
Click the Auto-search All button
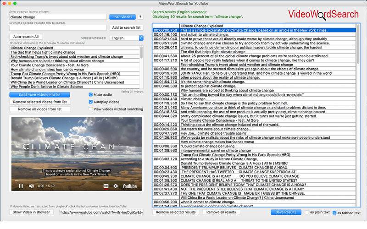click(26, 37)
